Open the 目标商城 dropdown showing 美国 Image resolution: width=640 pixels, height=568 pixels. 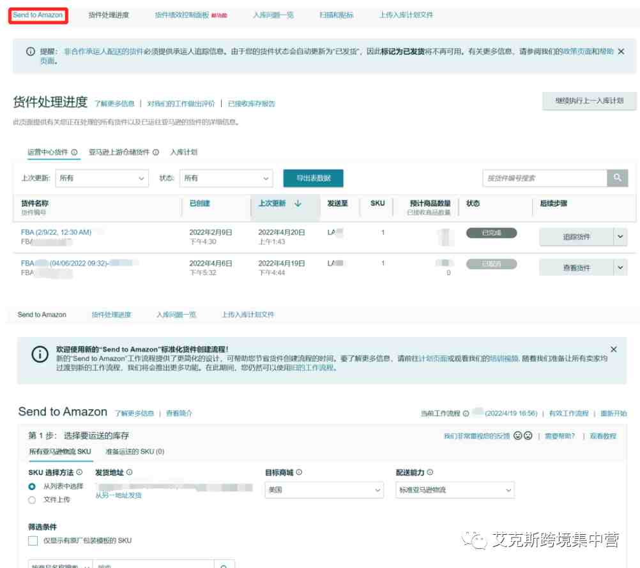(324, 490)
